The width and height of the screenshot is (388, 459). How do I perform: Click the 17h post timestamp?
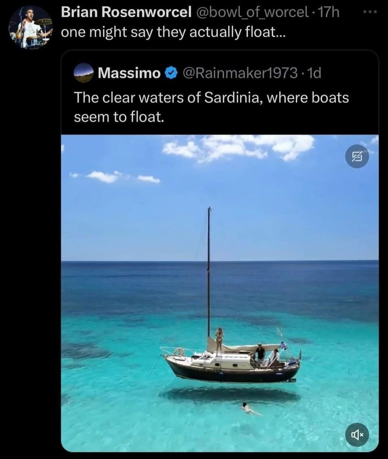329,13
